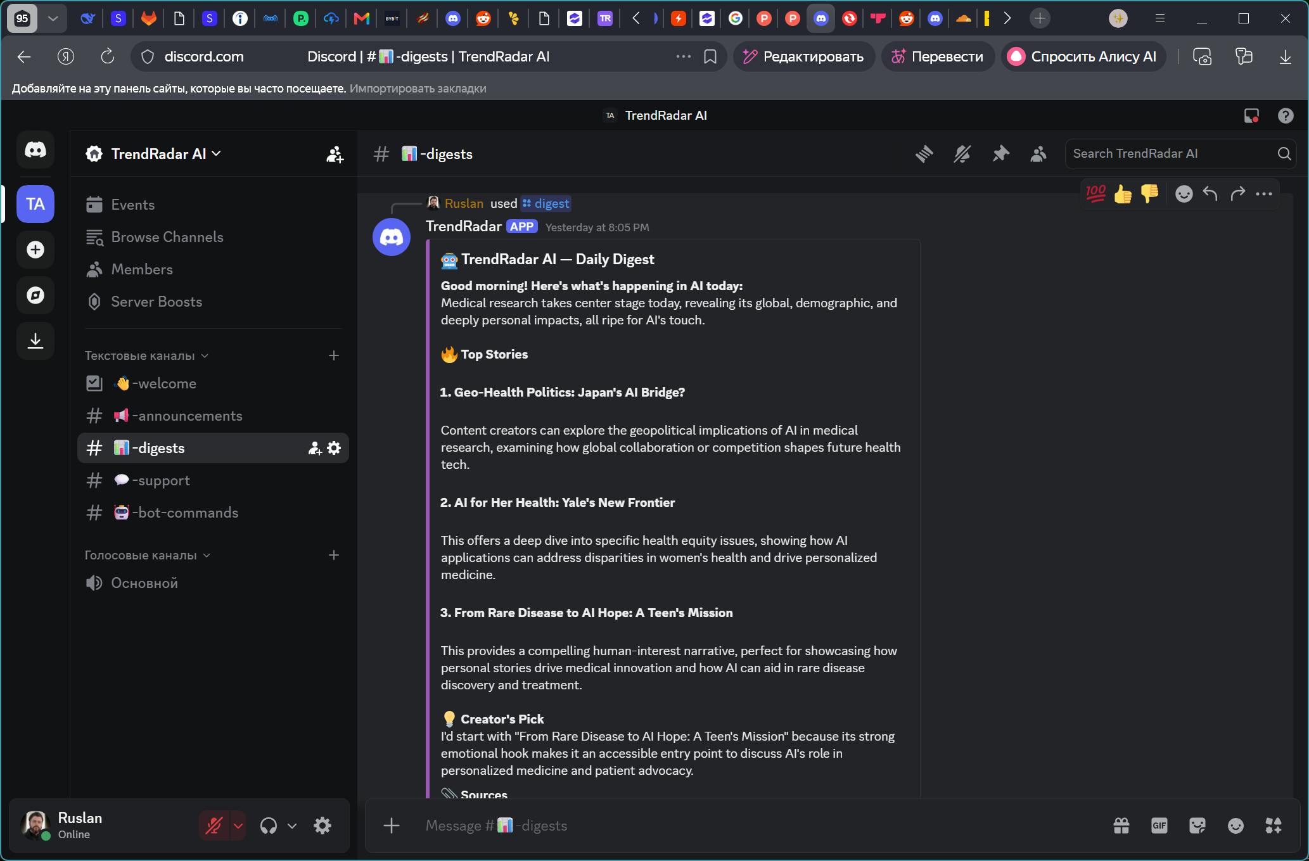
Task: Add a server with plus icon
Action: pyautogui.click(x=35, y=250)
